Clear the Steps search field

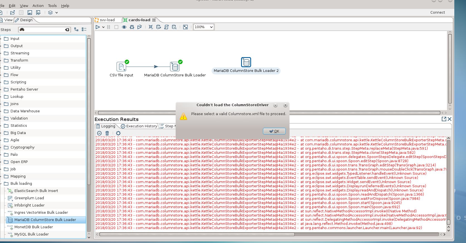click(x=67, y=30)
